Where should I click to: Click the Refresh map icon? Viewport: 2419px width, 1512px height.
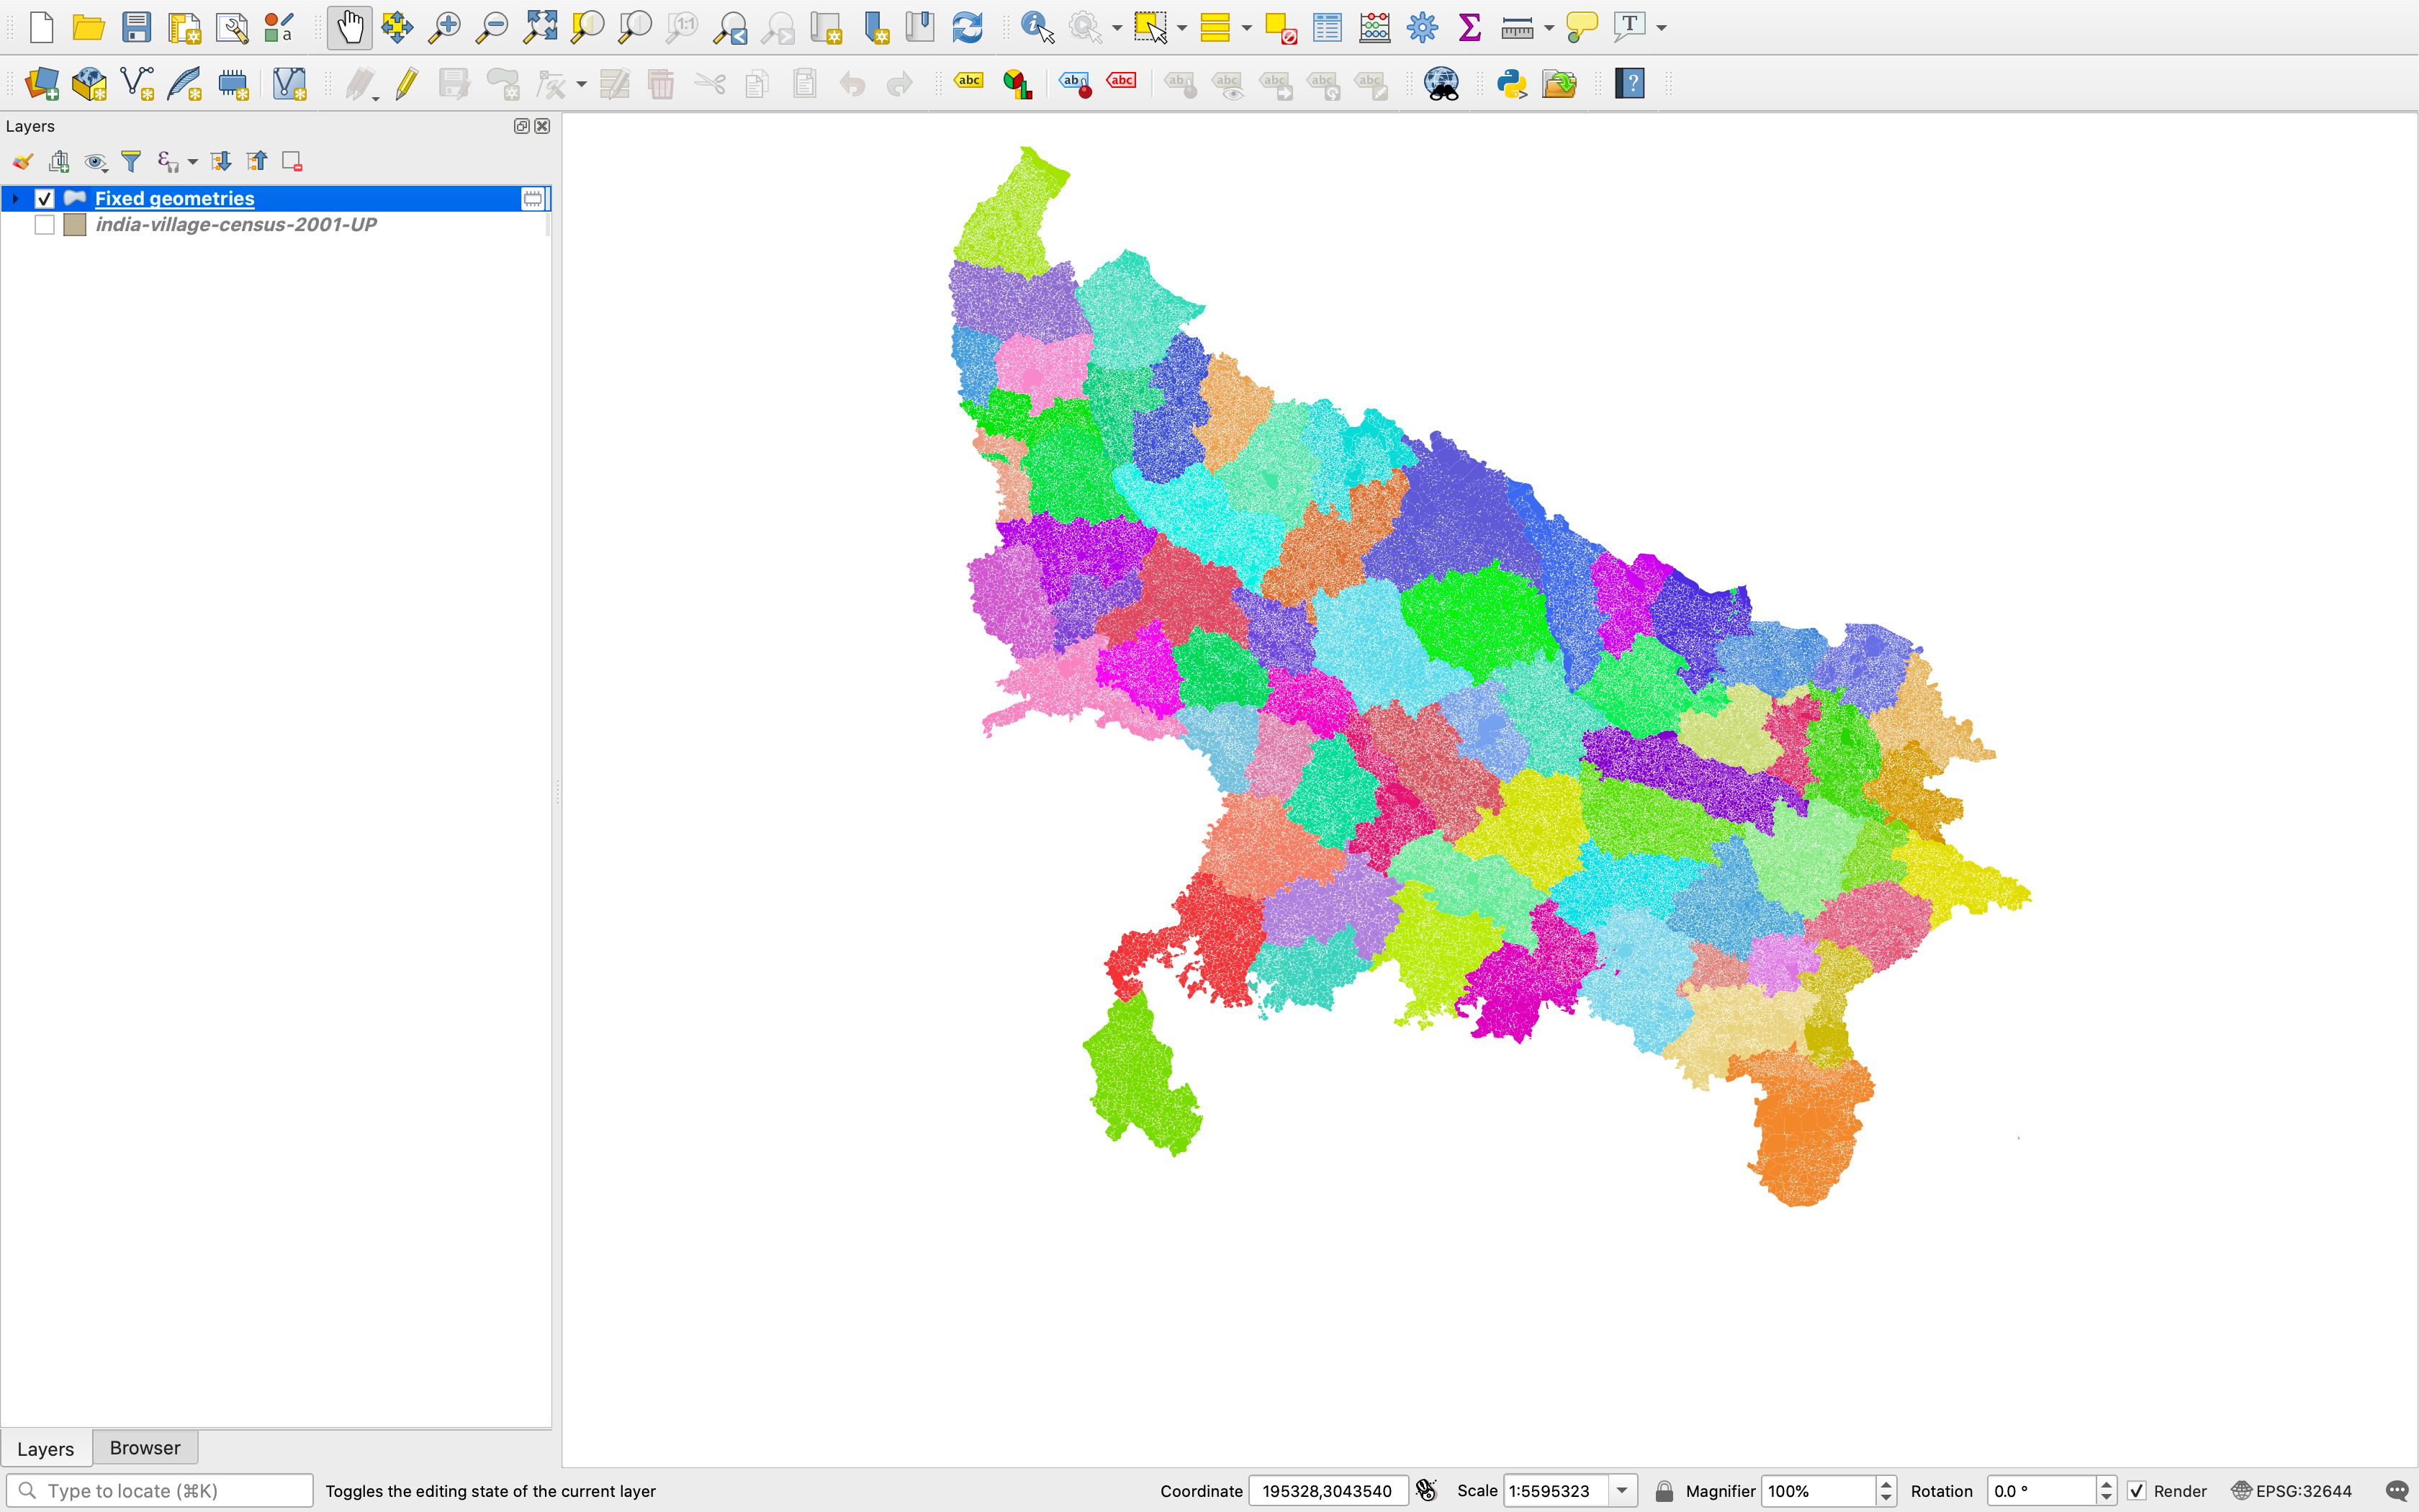point(967,27)
